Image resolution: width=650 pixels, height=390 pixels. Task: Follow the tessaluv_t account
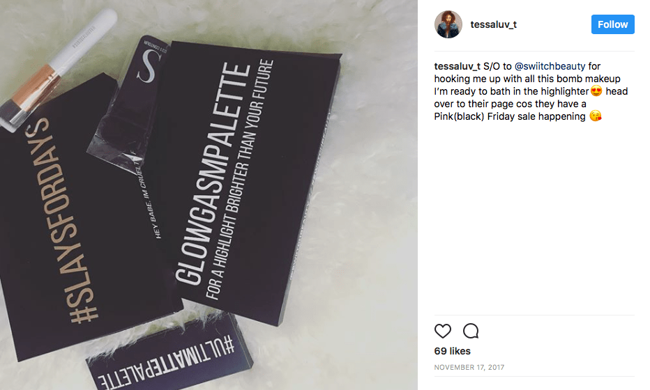pos(612,24)
